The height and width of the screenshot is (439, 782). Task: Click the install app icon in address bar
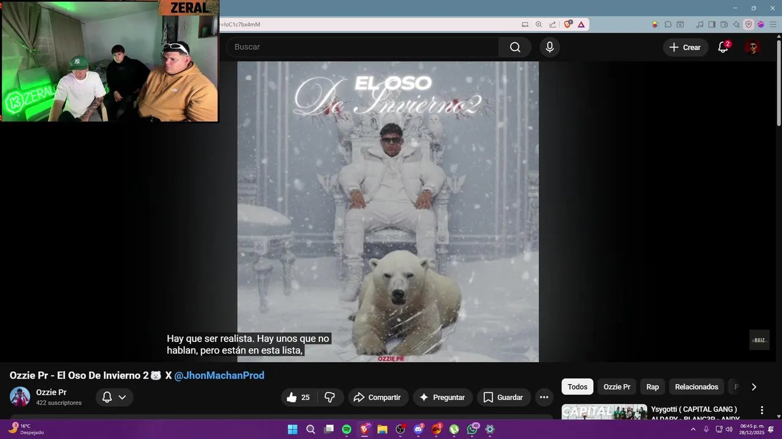525,24
